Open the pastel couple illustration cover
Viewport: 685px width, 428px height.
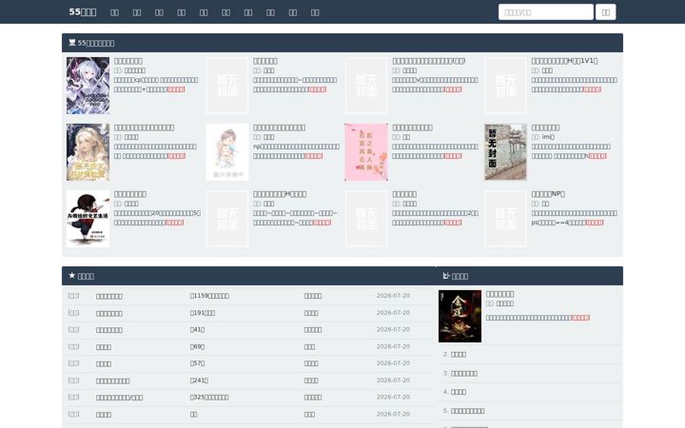[227, 152]
